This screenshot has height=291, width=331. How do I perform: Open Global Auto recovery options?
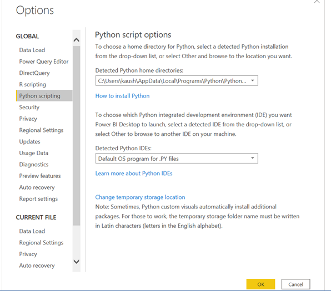(37, 187)
